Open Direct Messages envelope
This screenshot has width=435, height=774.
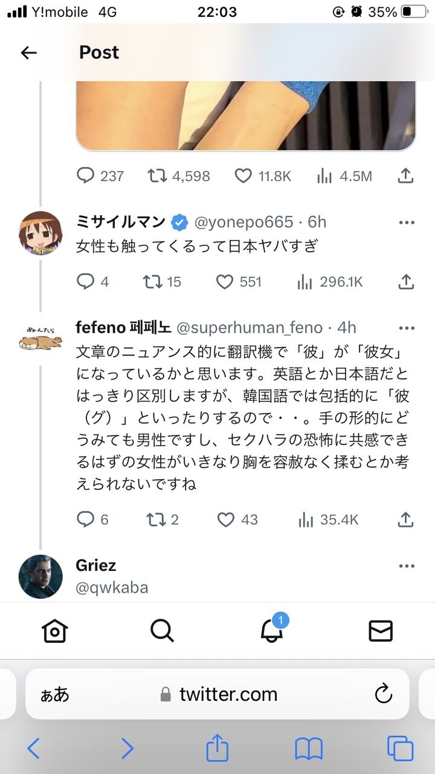tap(381, 631)
